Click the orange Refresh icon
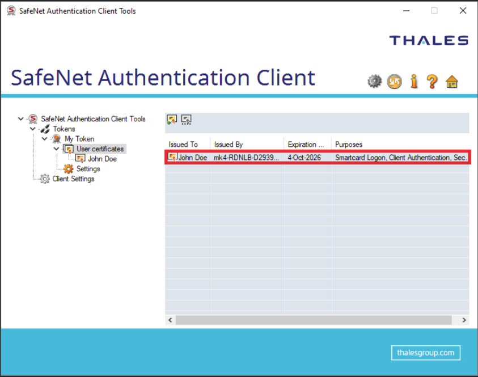This screenshot has height=377, width=478. [x=394, y=82]
